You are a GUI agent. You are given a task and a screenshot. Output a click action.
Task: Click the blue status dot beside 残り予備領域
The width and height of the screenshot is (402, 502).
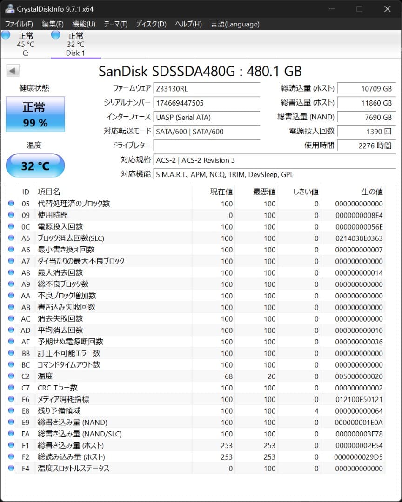[11, 411]
